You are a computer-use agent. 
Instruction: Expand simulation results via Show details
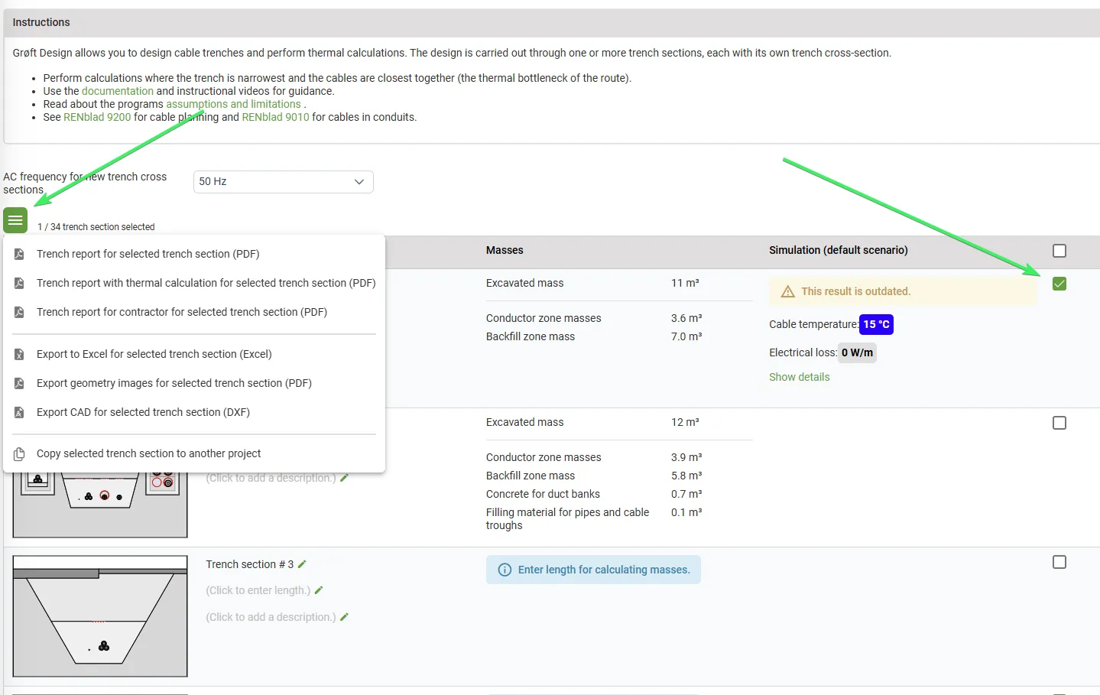point(799,377)
